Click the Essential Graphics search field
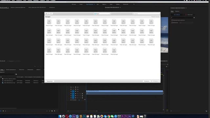Image resolution: width=210 pixels, height=118 pixels. pos(182,18)
